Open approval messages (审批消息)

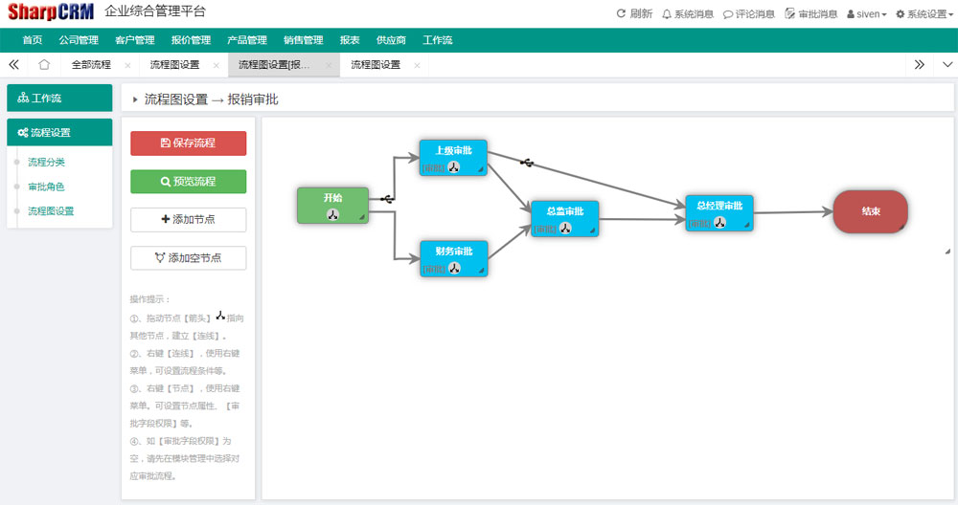click(810, 13)
